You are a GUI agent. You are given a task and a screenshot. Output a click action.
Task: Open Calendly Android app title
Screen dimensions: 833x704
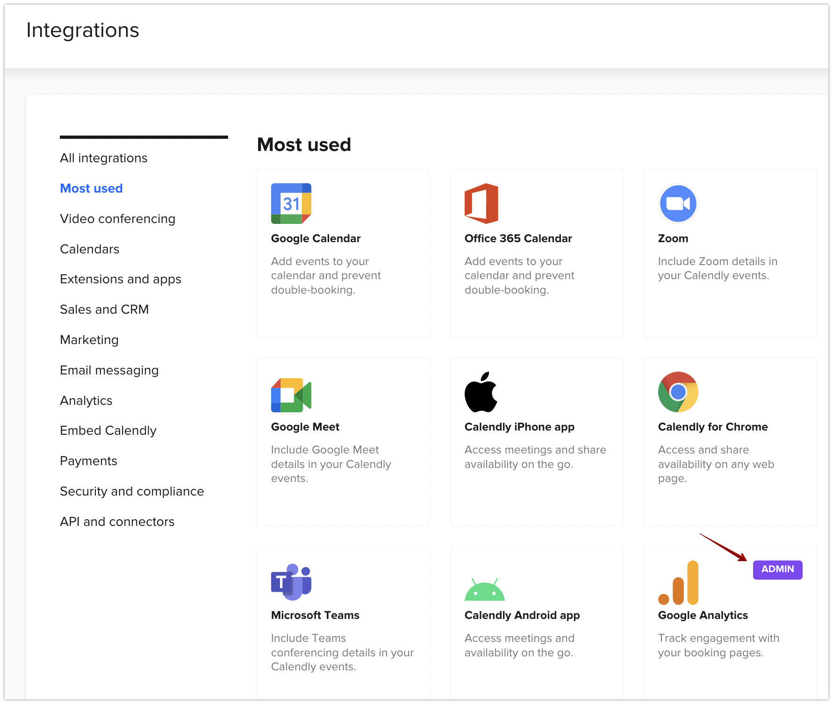pyautogui.click(x=522, y=615)
